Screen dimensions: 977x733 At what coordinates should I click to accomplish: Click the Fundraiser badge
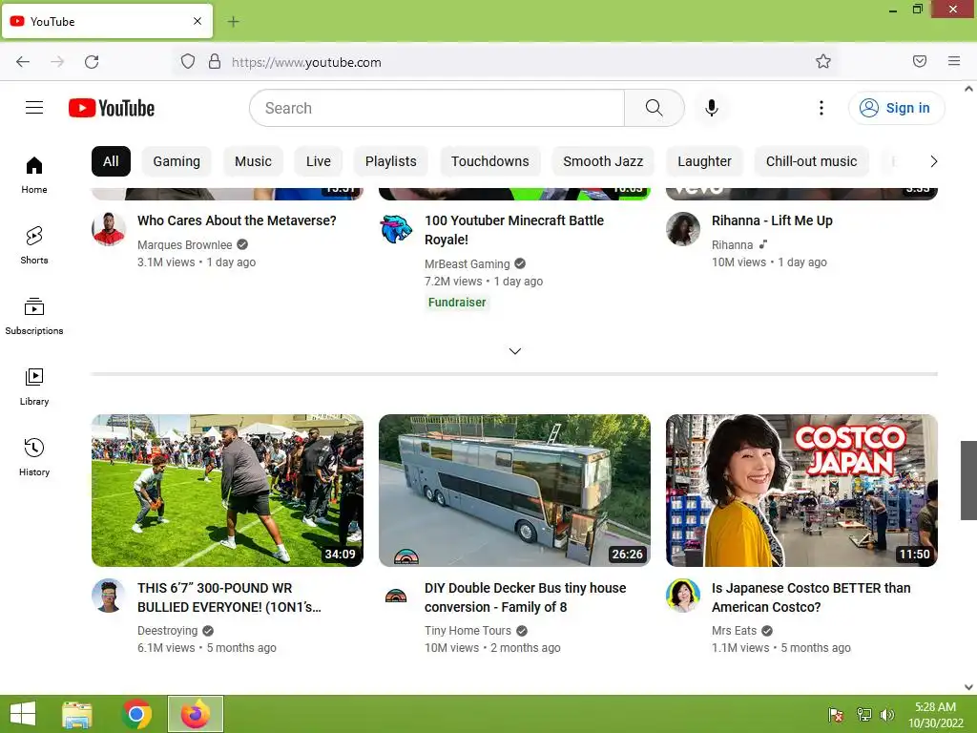[457, 303]
